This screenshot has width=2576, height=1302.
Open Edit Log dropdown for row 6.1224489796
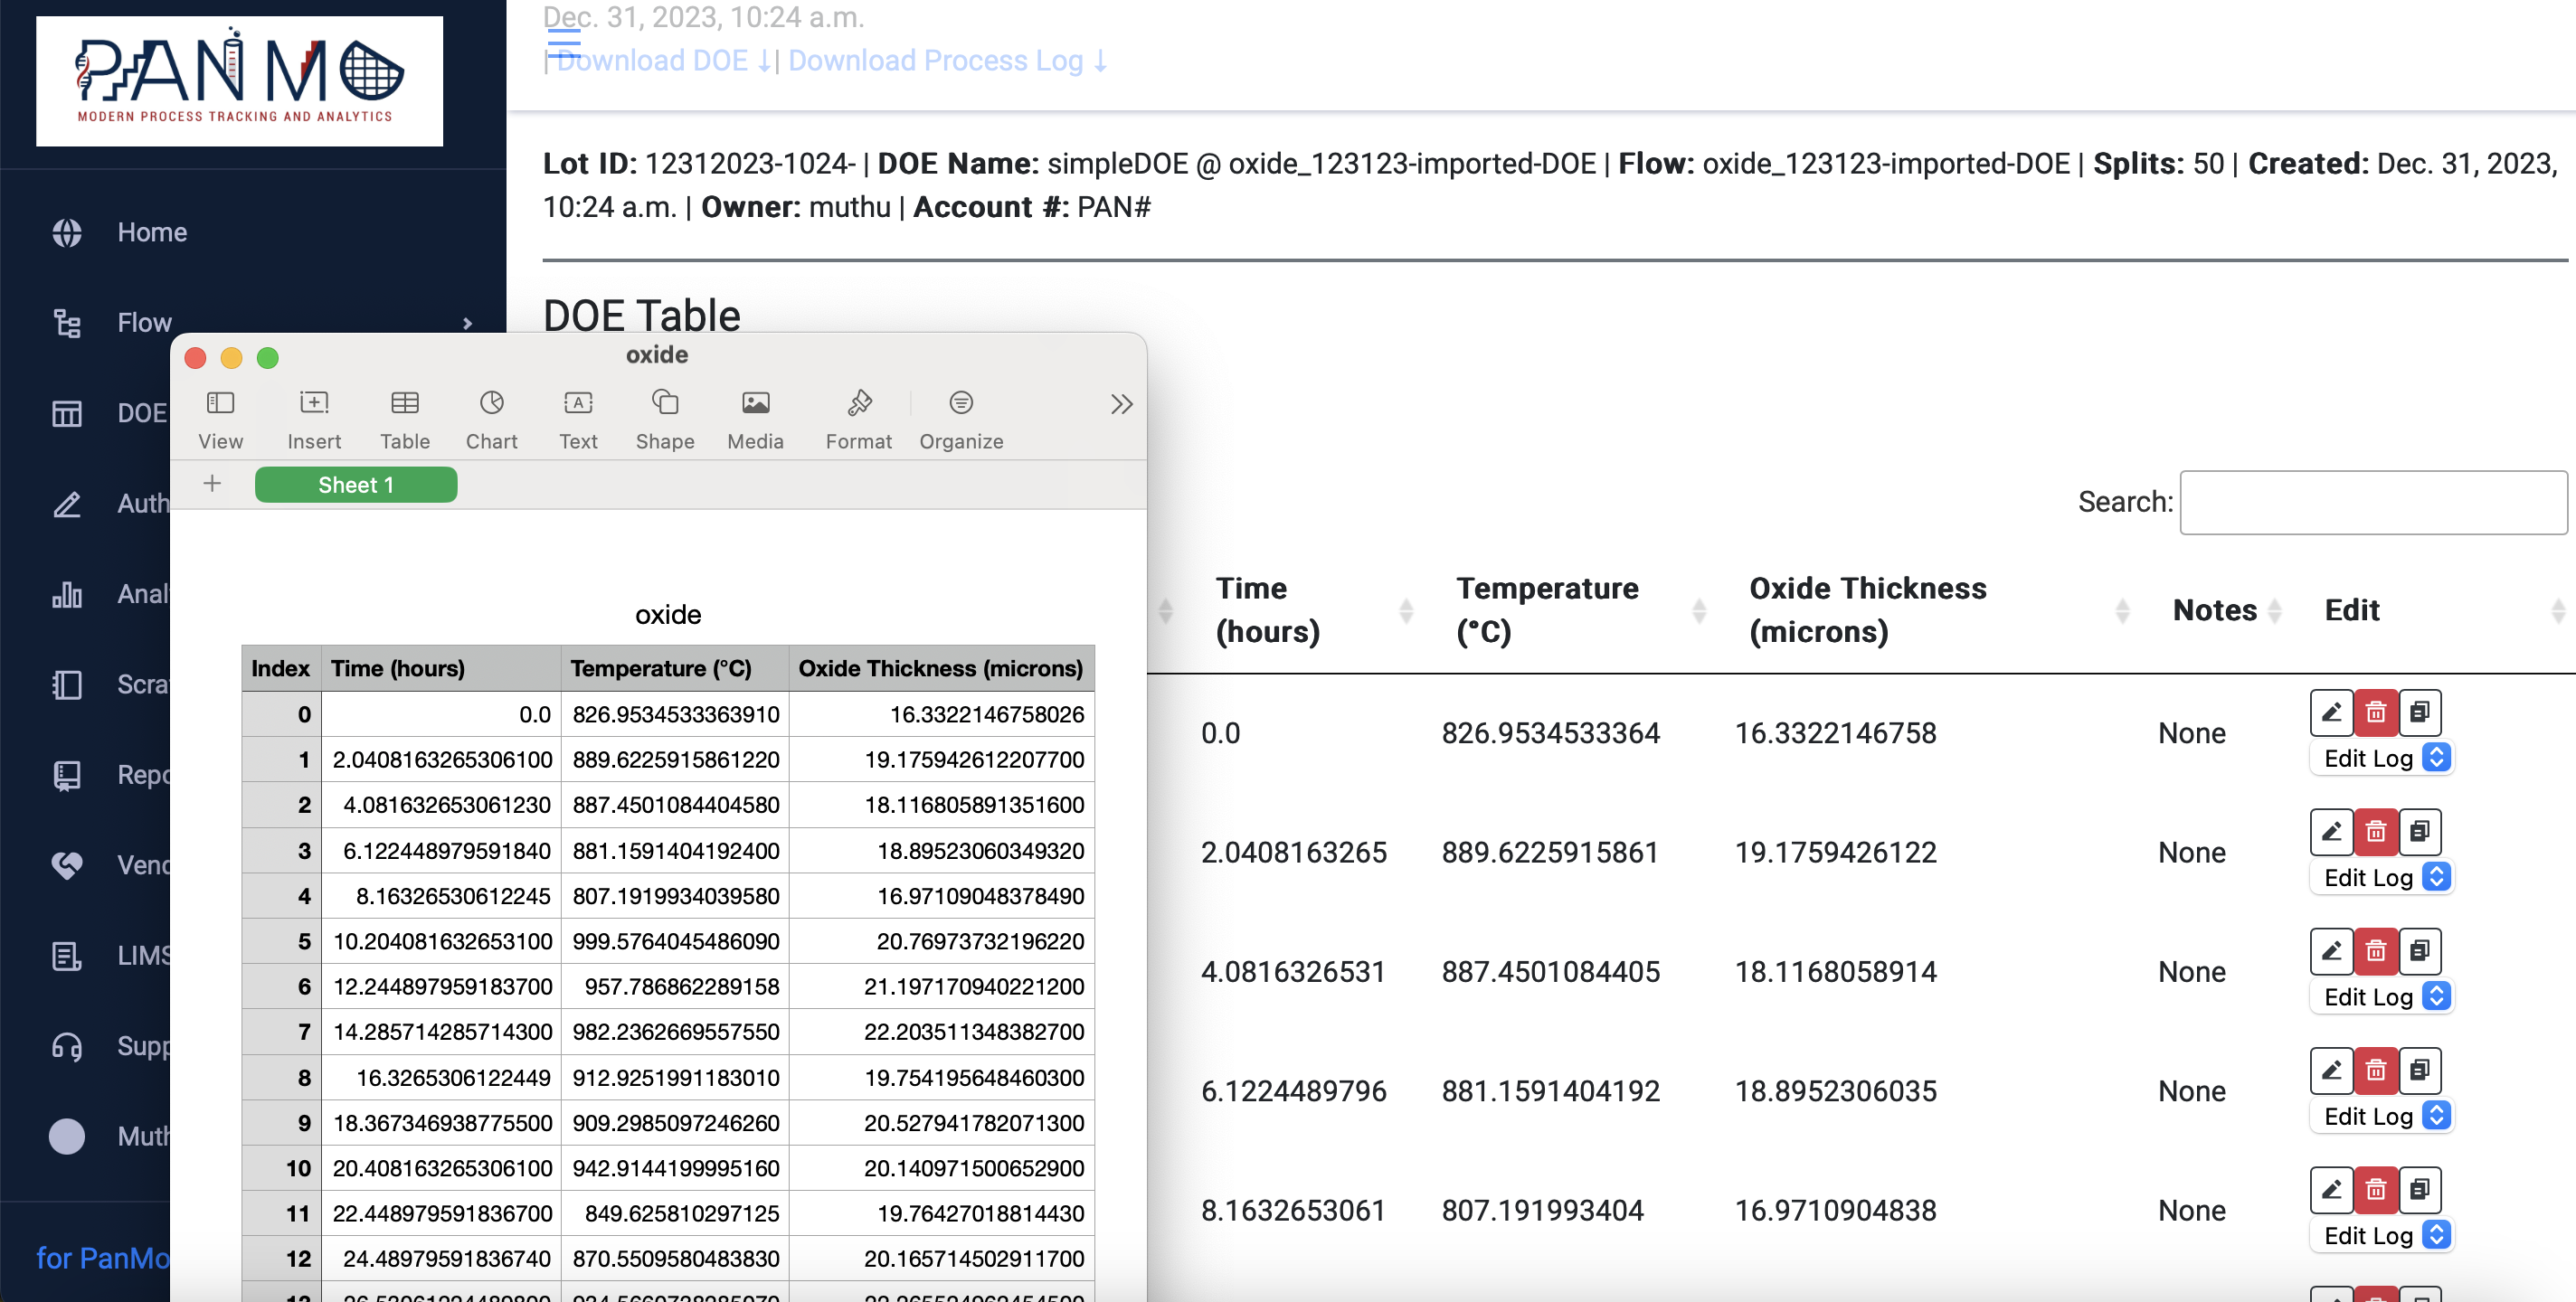point(2384,1116)
